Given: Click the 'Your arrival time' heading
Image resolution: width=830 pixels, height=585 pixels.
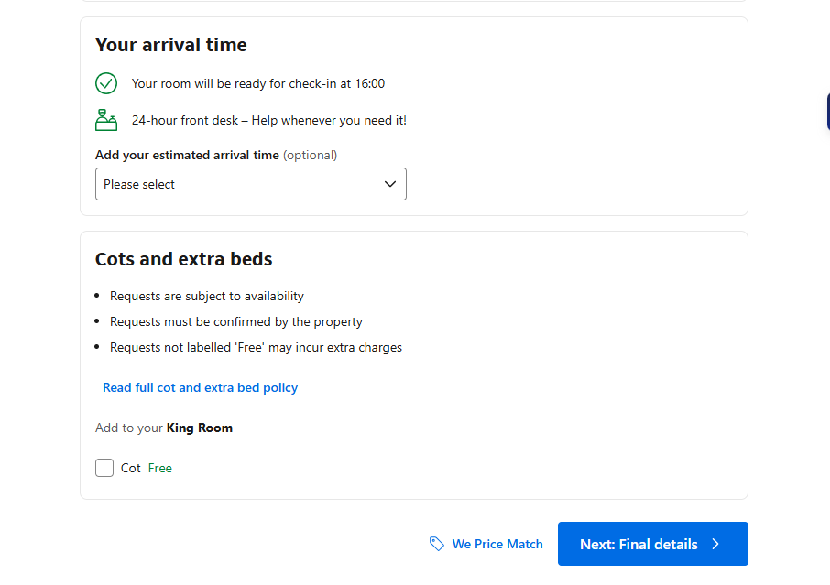Looking at the screenshot, I should tap(171, 45).
